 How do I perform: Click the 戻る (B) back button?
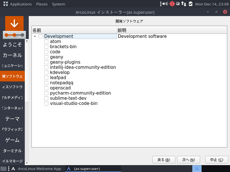point(164,160)
